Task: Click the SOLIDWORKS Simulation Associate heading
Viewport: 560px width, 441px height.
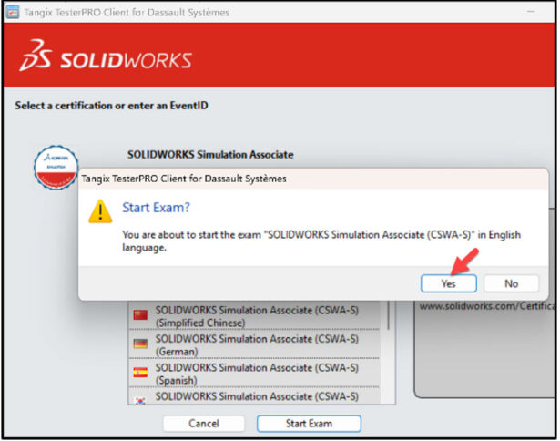Action: (210, 155)
